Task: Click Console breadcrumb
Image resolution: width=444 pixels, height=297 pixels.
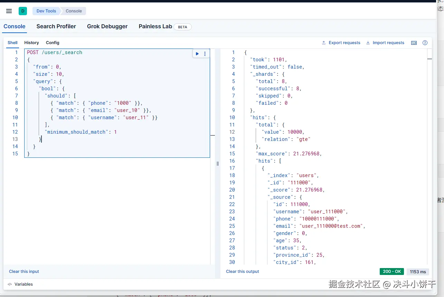Action: (74, 11)
